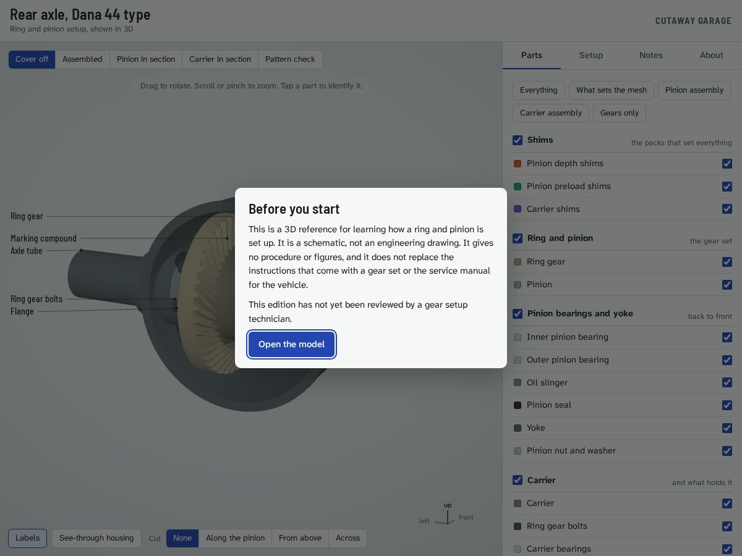This screenshot has width=742, height=556.
Task: Show Carrier in section view
Action: [x=220, y=59]
